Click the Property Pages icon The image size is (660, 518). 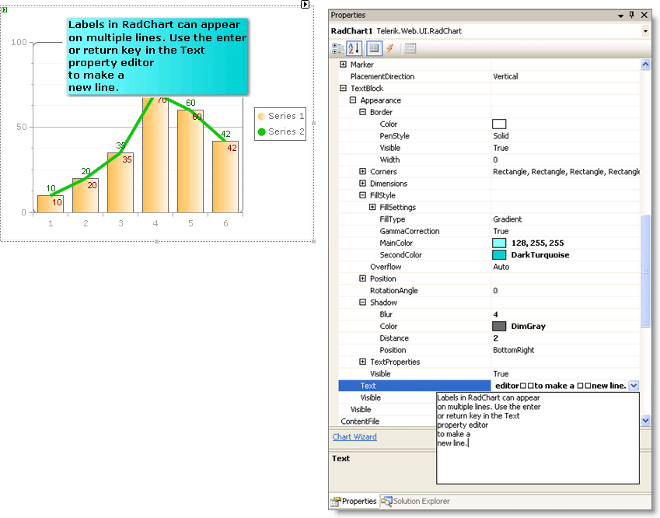410,48
